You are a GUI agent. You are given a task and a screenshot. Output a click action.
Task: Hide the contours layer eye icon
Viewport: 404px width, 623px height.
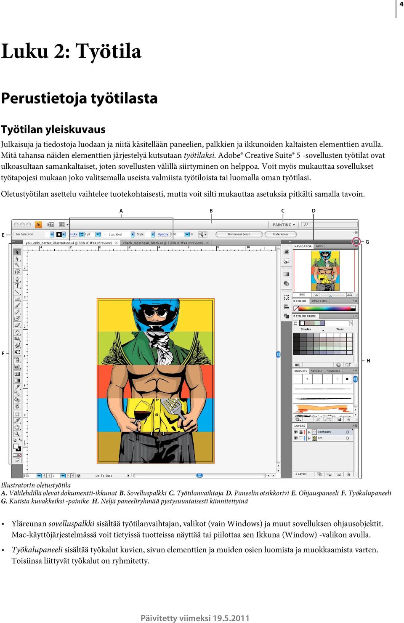[x=296, y=432]
